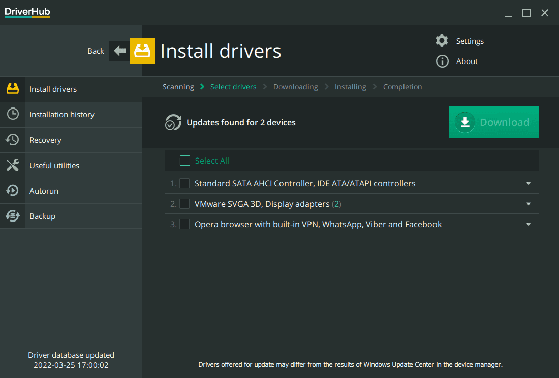Click the DriverHub logo in the title bar
Image resolution: width=559 pixels, height=378 pixels.
[x=27, y=12]
